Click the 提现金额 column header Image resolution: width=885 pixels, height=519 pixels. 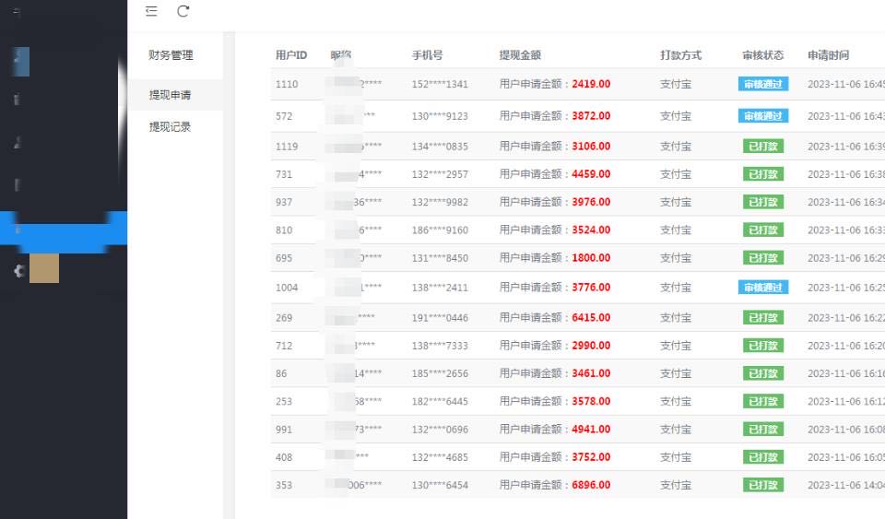coord(520,55)
